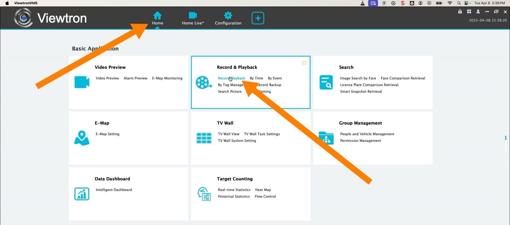Click the Data Dashboard chart icon
Image resolution: width=510 pixels, height=225 pixels.
(x=82, y=193)
